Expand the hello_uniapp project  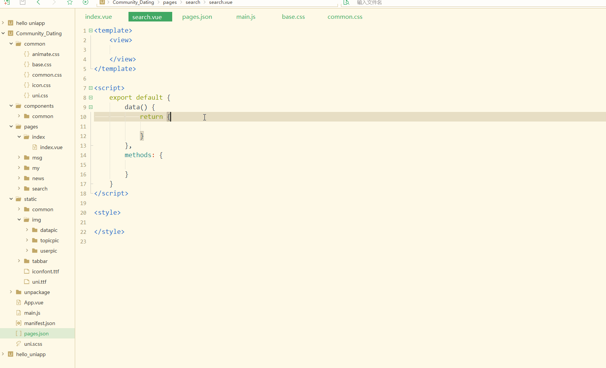click(x=3, y=354)
